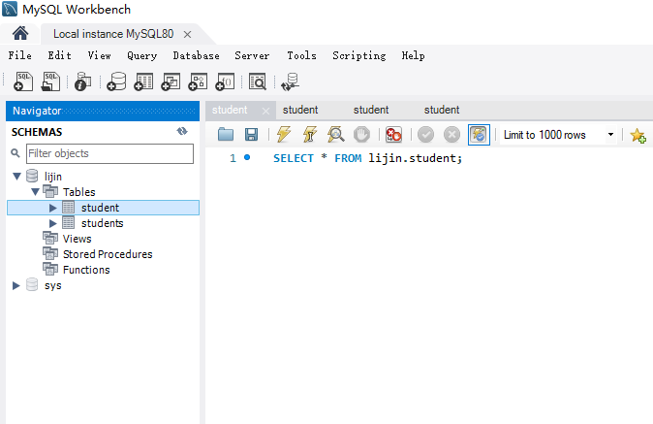Save the script with floppy icon

251,134
